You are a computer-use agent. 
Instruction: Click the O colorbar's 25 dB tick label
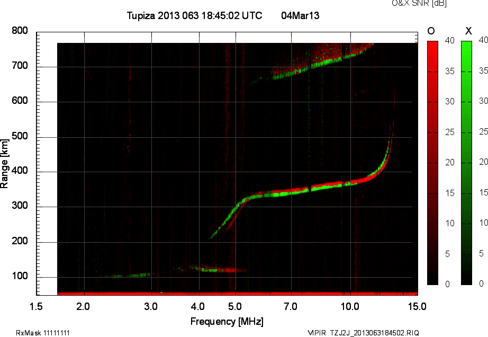point(450,132)
